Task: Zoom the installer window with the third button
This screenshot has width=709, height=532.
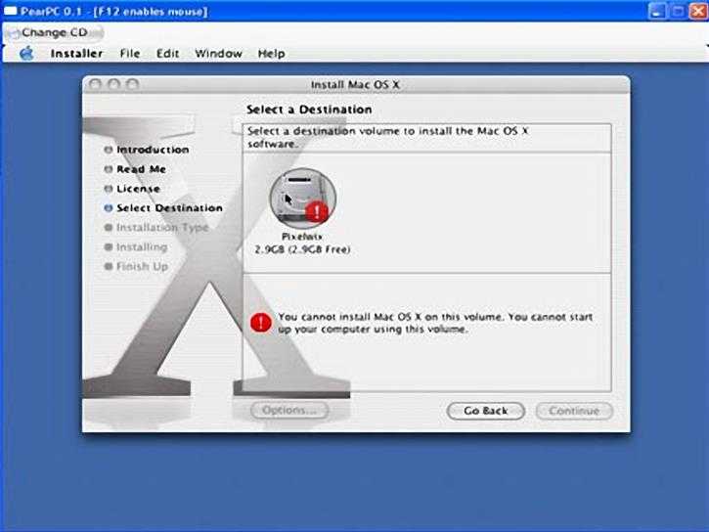Action: coord(132,84)
